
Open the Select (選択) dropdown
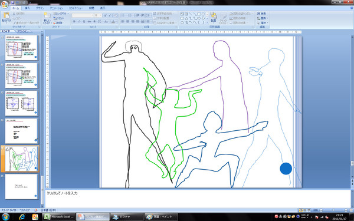click(x=263, y=23)
